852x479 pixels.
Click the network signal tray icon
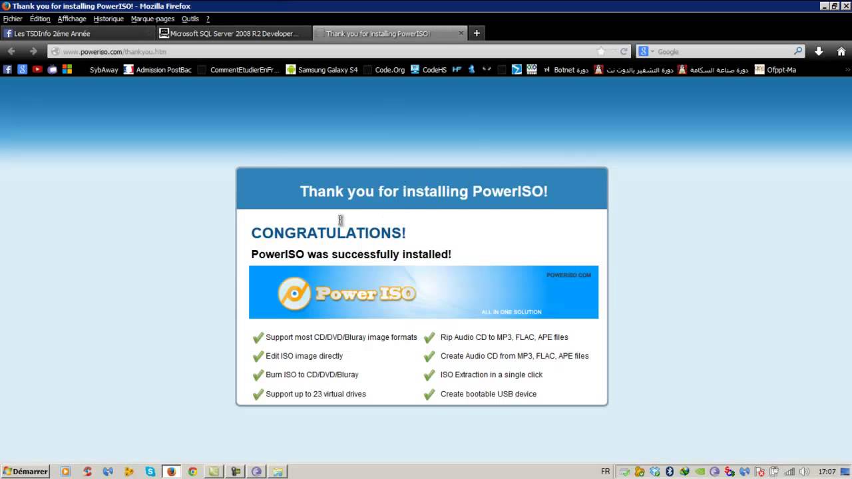(x=789, y=472)
